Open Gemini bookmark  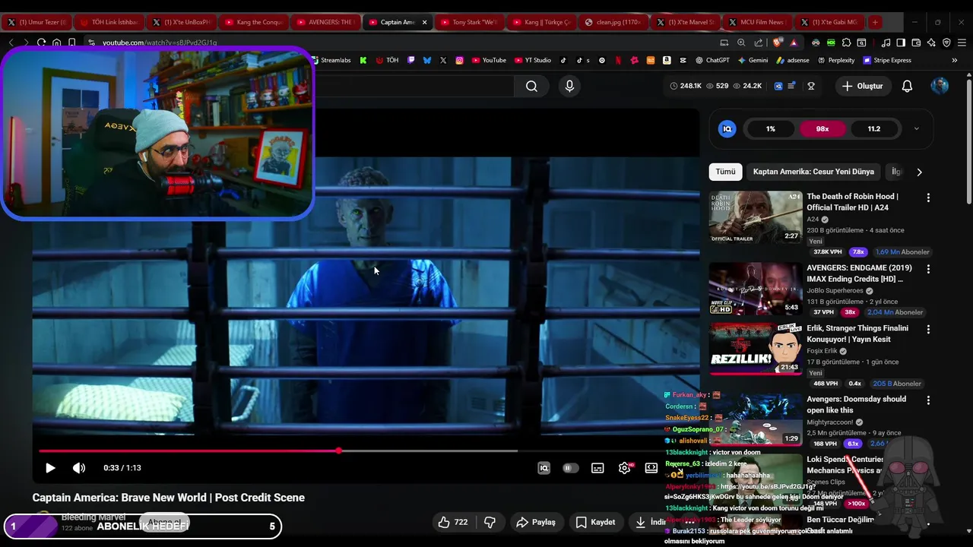[753, 60]
